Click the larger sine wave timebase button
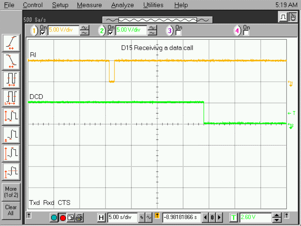The height and width of the screenshot is (226, 301). point(149,217)
